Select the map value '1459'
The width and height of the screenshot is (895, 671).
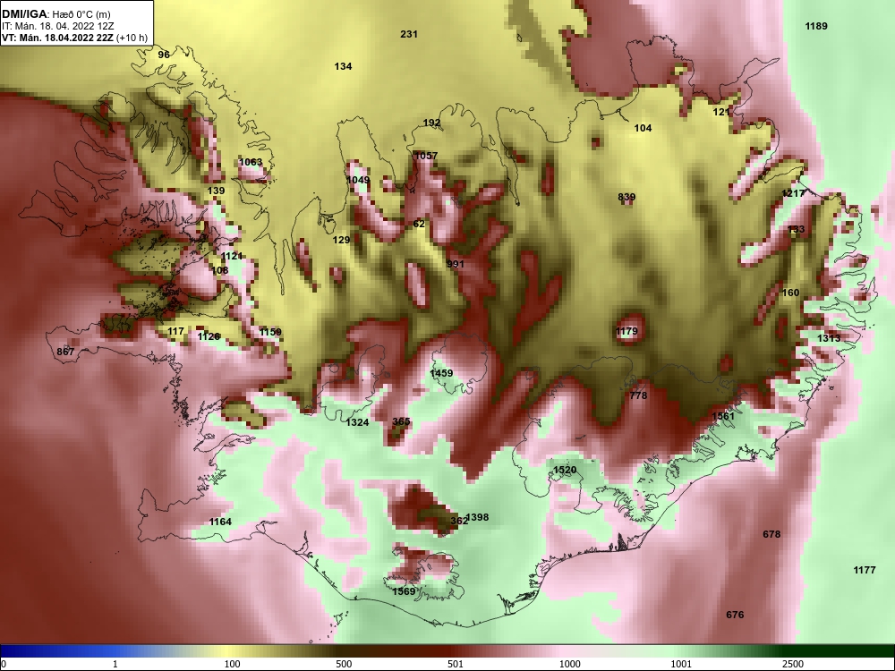(441, 374)
